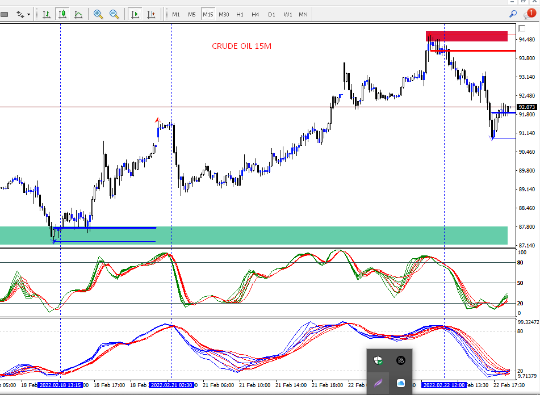Open Windows Security shield tray icon
This screenshot has height=395, width=540.
tap(378, 360)
